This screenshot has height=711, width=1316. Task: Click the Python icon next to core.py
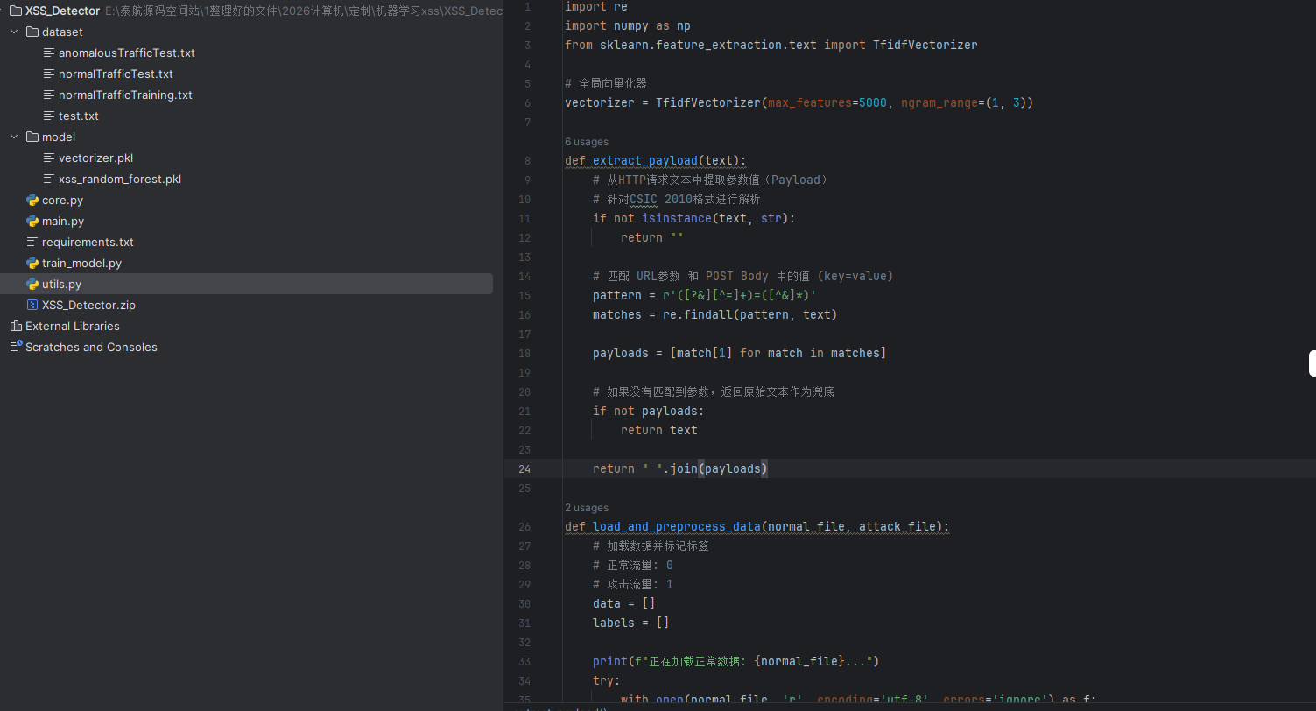tap(32, 200)
